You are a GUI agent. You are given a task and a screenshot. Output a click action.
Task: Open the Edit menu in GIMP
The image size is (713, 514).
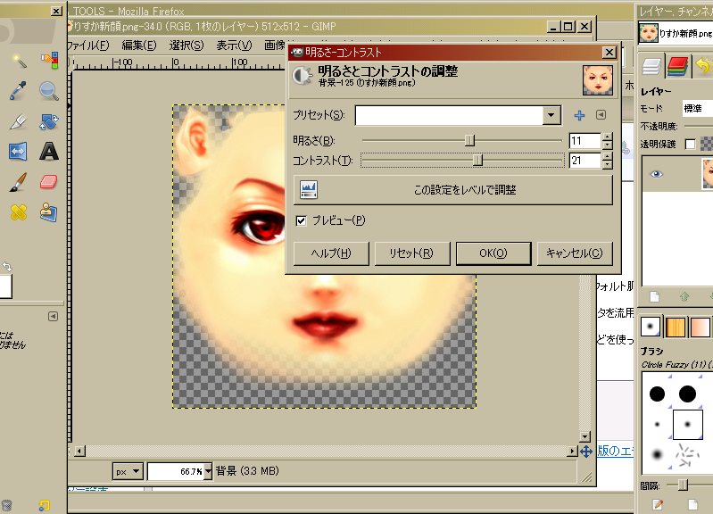(138, 45)
